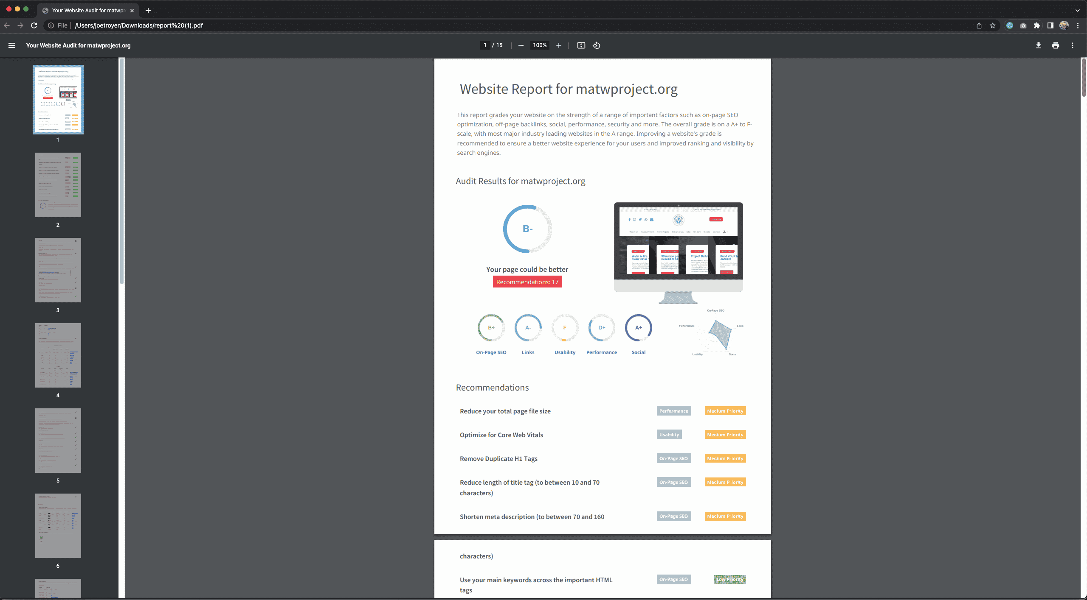Click 'Reduce your total page file size'
The height and width of the screenshot is (600, 1087).
pyautogui.click(x=505, y=411)
